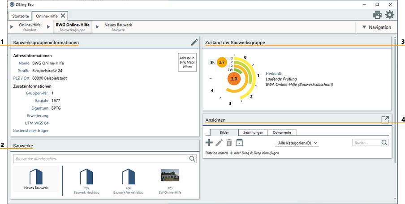Click the printer icon in the top right
405x204 pixels.
pos(377,15)
